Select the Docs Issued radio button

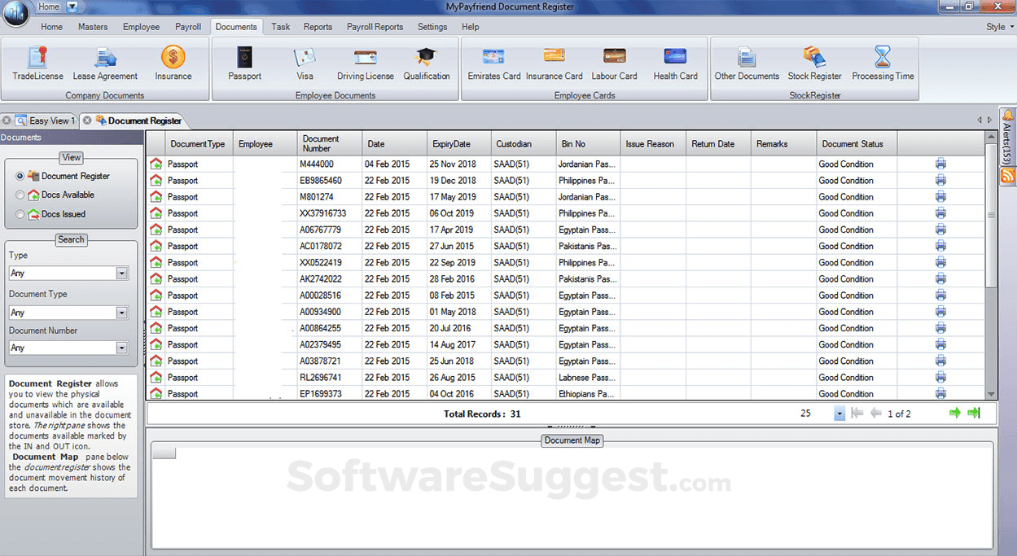pyautogui.click(x=20, y=214)
